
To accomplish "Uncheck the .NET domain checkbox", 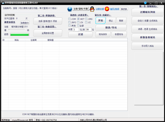I will tap(78, 19).
